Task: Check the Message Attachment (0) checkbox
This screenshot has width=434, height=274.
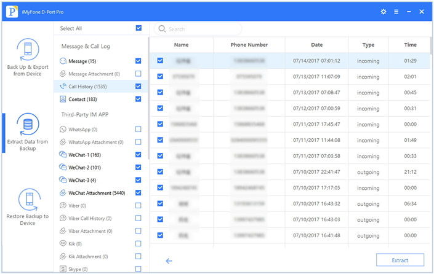Action: coord(139,74)
